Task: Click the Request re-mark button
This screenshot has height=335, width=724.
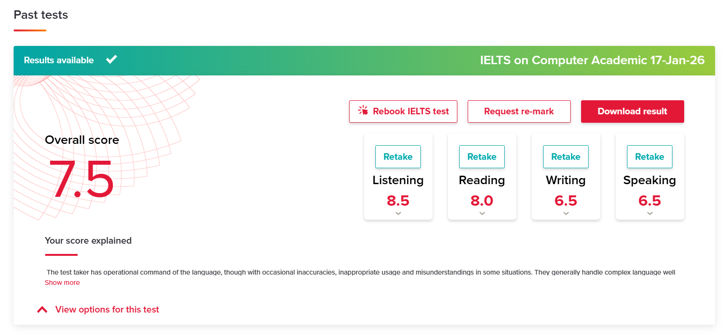Action: (x=519, y=112)
